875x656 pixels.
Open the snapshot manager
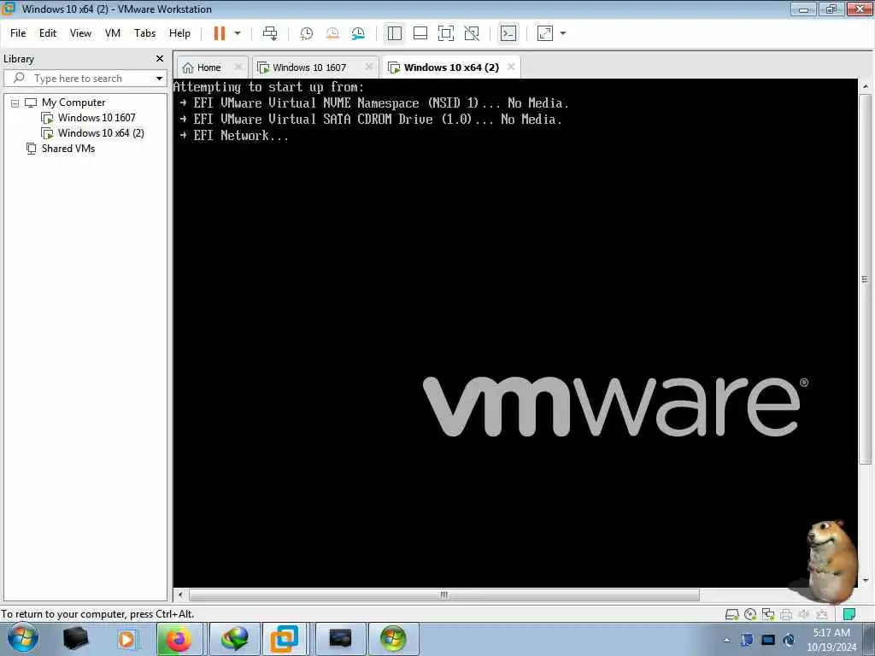point(358,33)
